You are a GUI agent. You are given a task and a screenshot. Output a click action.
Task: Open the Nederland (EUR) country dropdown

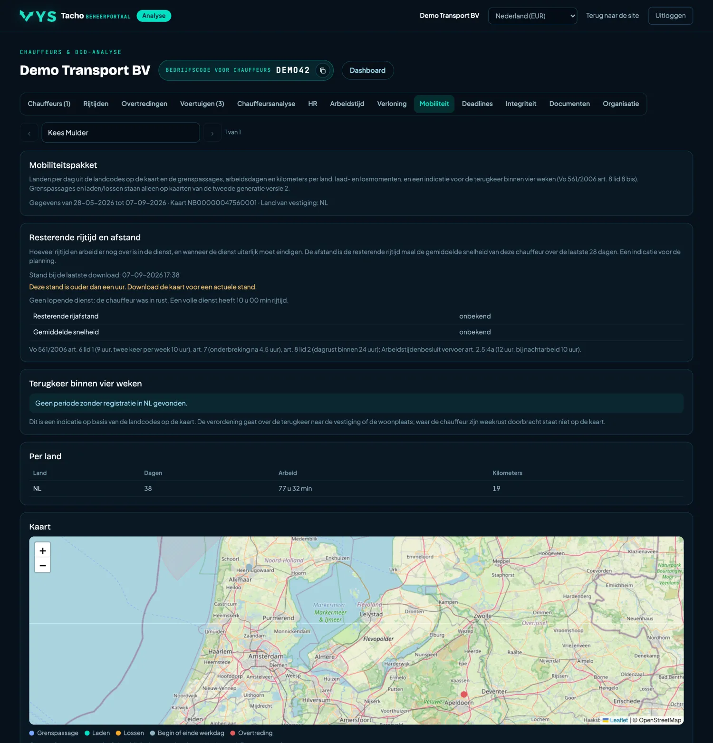pyautogui.click(x=532, y=16)
